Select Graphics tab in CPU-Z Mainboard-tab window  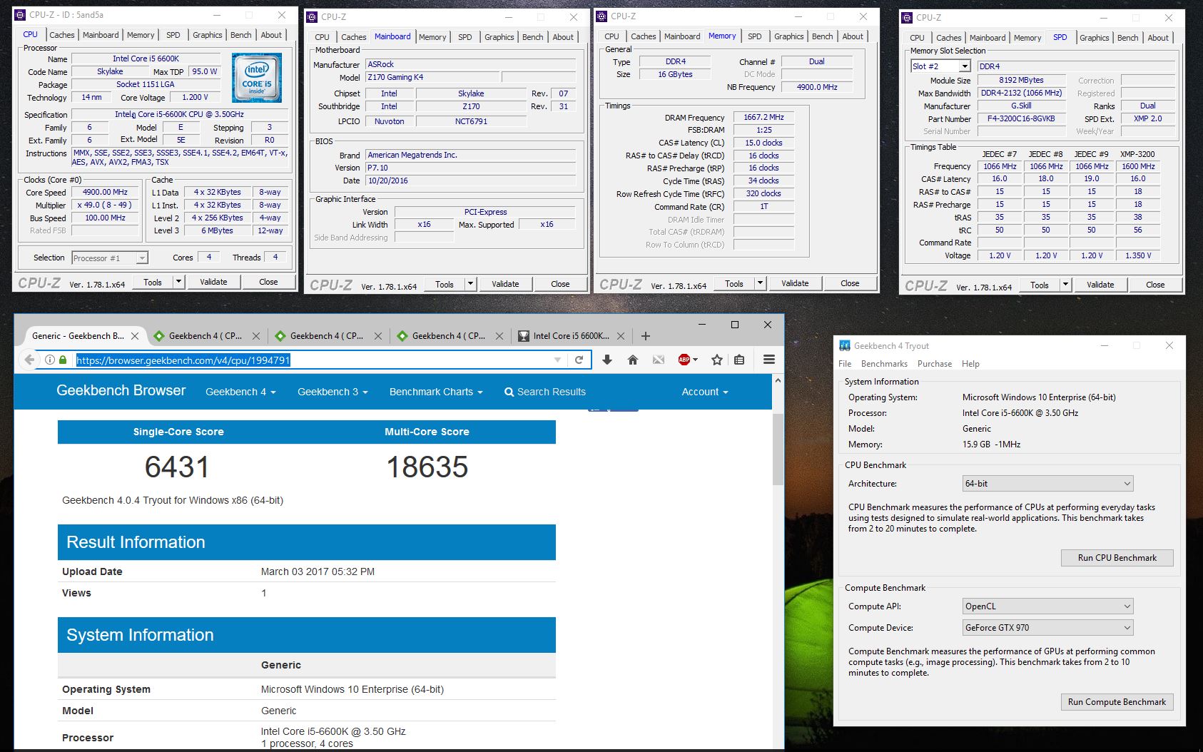point(499,37)
